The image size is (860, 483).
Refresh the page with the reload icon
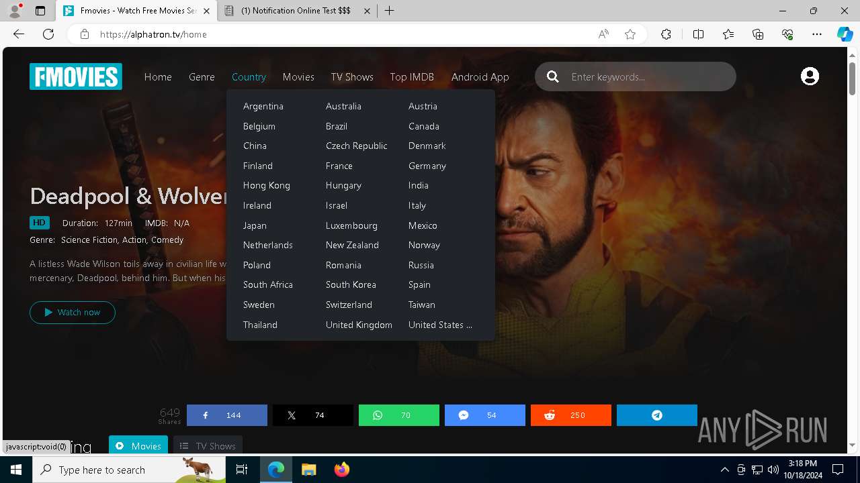pos(48,34)
